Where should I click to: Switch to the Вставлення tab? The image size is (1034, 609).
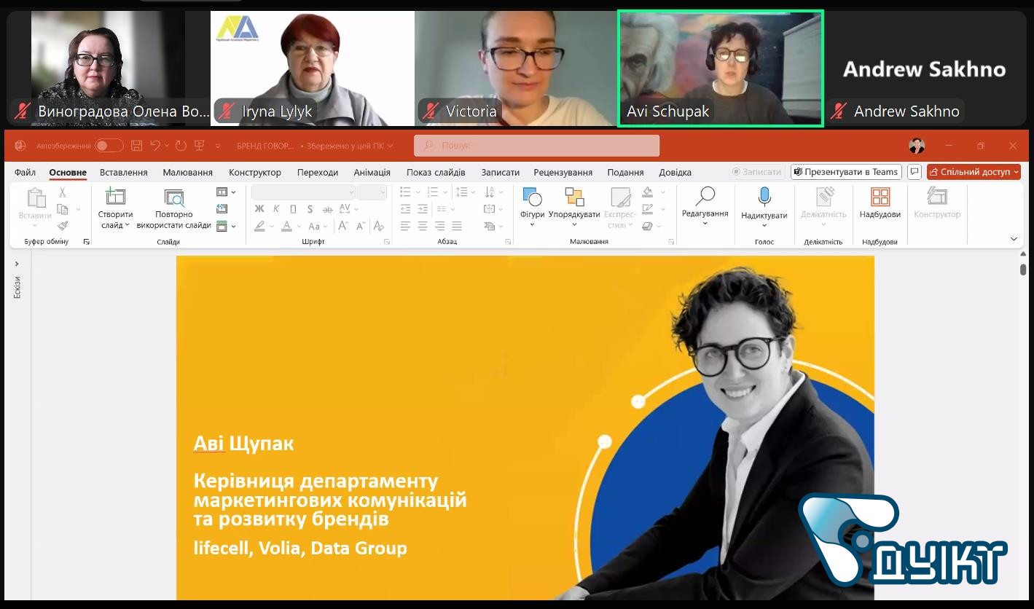[124, 172]
